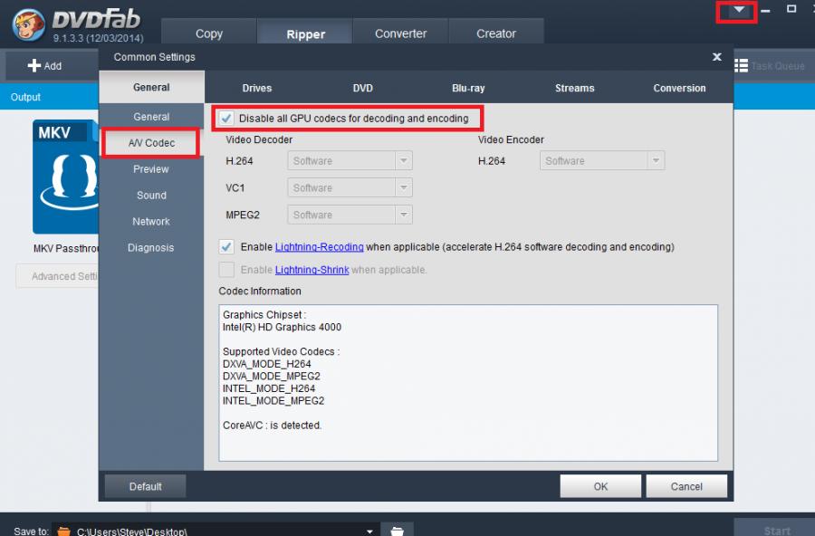
Task: Select General in the settings sidebar
Action: pyautogui.click(x=151, y=117)
